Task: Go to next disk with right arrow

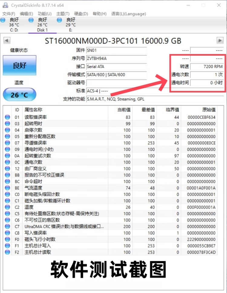Action: 220,40
